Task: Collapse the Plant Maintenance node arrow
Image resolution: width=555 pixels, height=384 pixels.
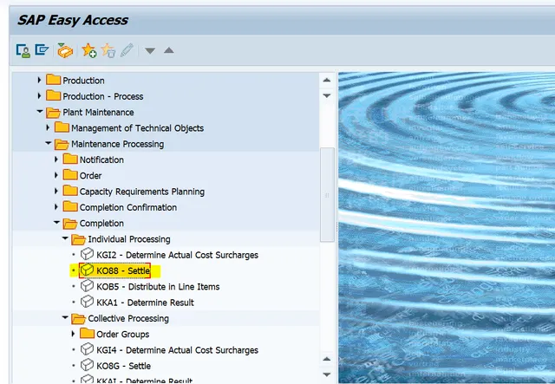Action: click(x=40, y=112)
